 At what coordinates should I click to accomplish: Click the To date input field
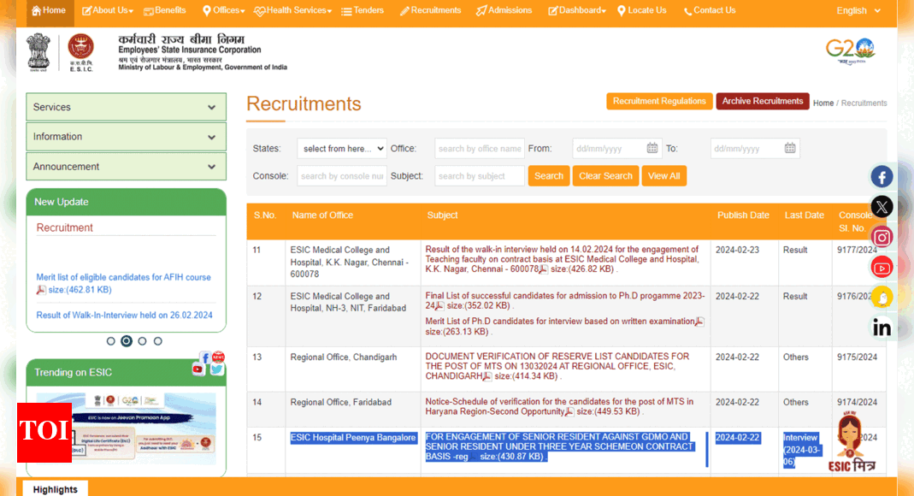coord(755,149)
